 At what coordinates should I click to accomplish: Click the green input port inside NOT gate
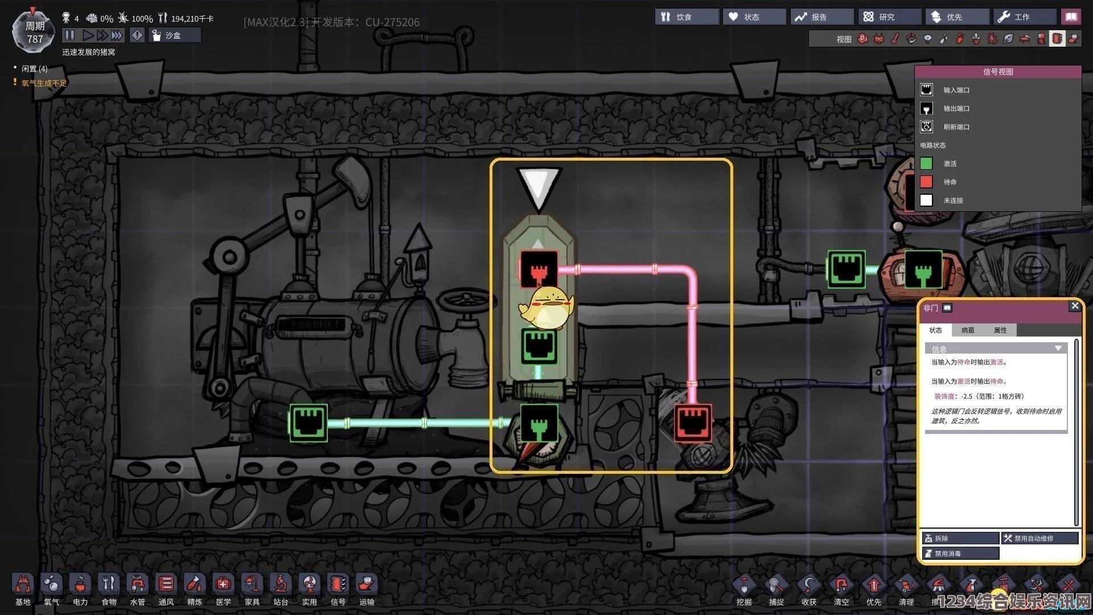click(539, 346)
